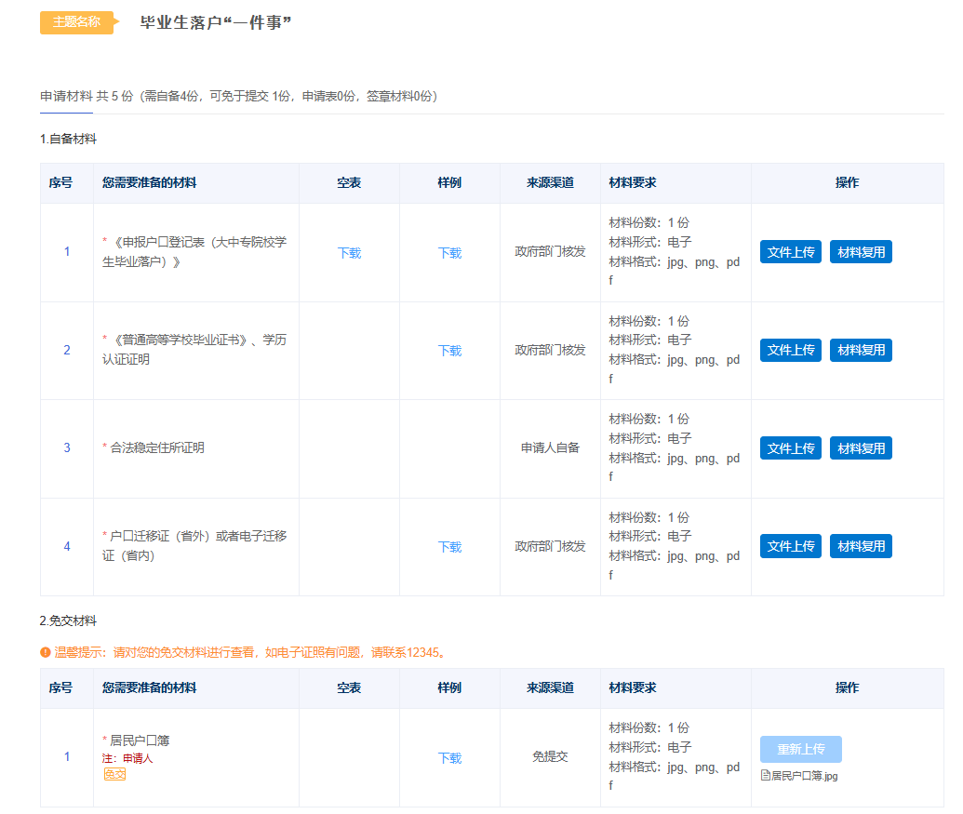963x814 pixels.
Task: Click 材料复用 for 申报户口登记表
Action: tap(861, 252)
